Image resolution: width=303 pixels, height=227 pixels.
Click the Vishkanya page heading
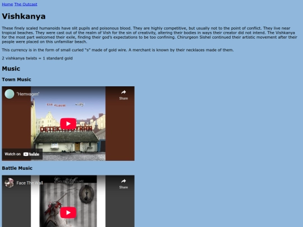(x=24, y=16)
